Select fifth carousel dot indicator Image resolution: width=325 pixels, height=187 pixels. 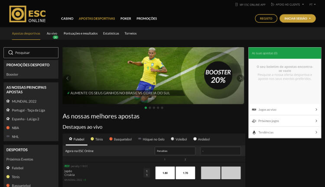162,108
